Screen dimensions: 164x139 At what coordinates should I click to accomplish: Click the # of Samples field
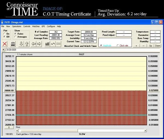pos(56,32)
